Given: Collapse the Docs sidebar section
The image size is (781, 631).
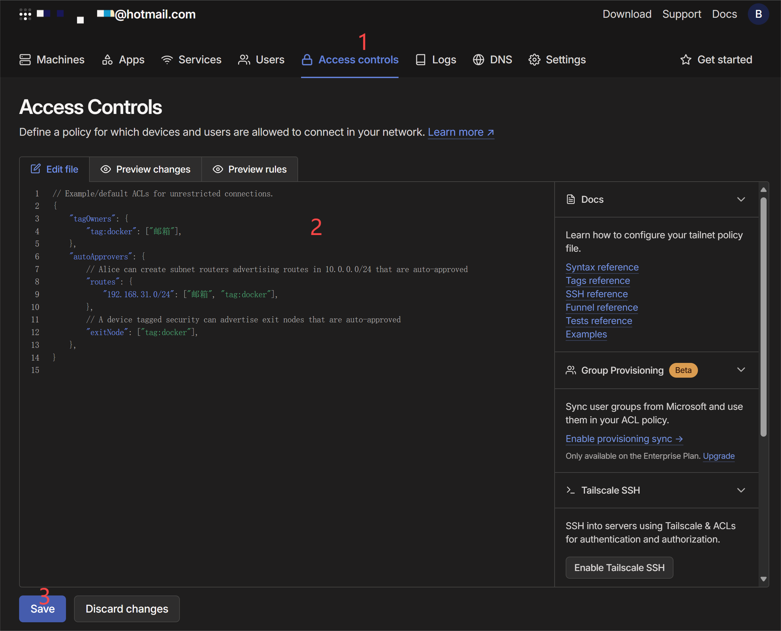Looking at the screenshot, I should click(741, 199).
